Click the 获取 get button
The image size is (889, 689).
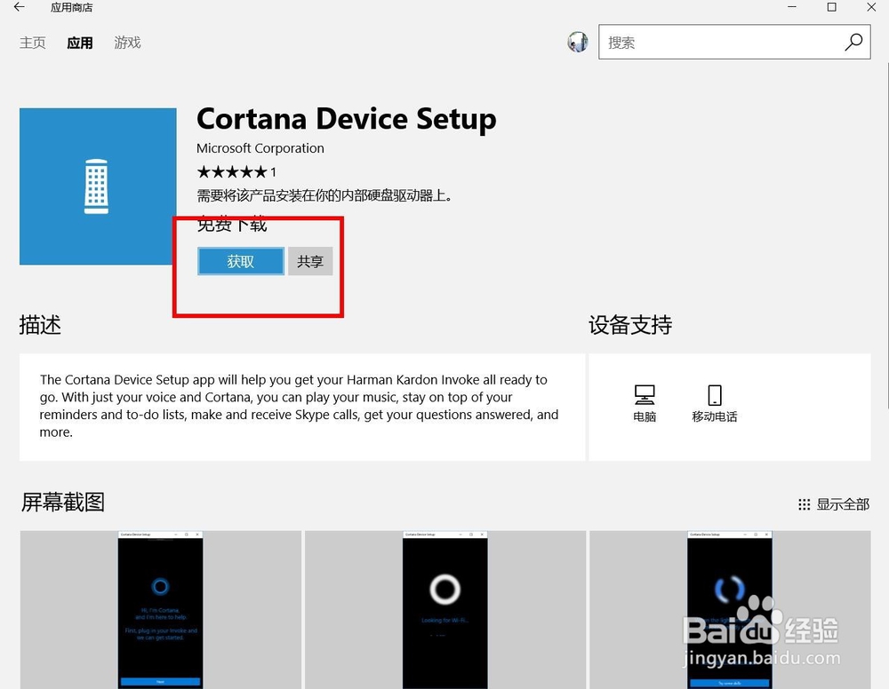240,261
